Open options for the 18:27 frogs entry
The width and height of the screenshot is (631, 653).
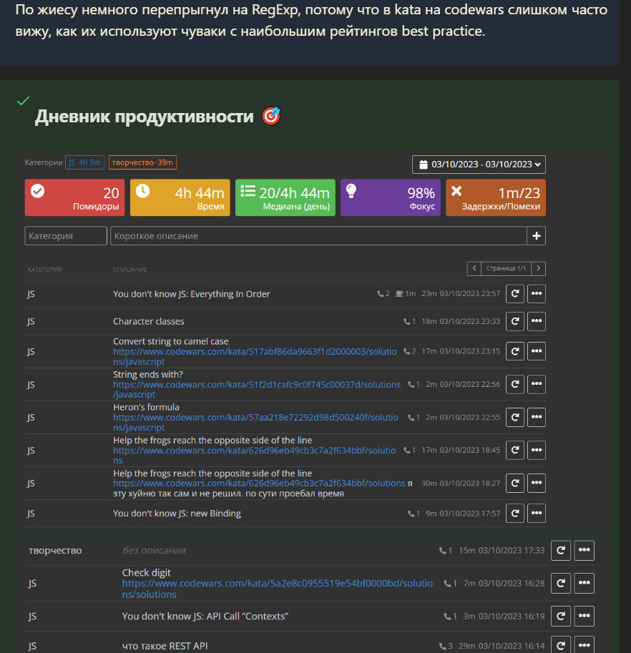coord(537,483)
